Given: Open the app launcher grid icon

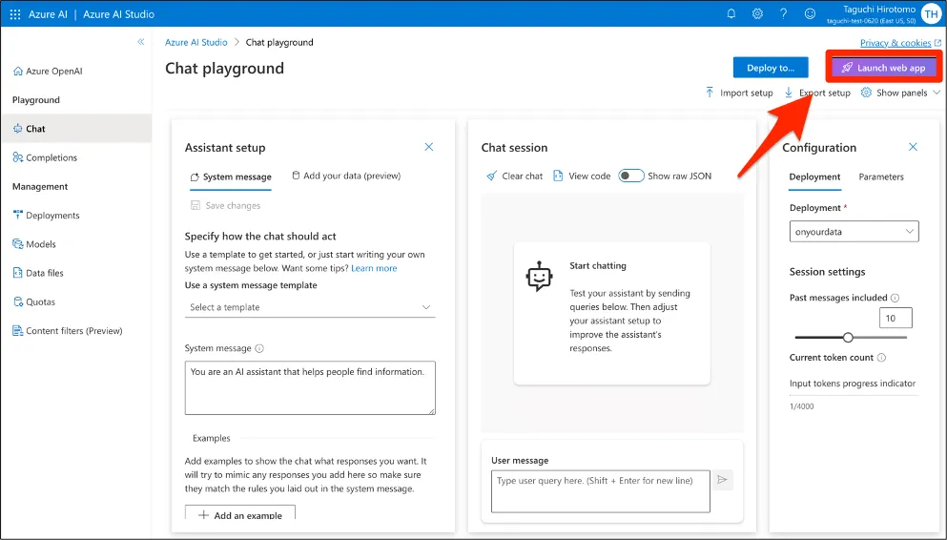Looking at the screenshot, I should 15,14.
